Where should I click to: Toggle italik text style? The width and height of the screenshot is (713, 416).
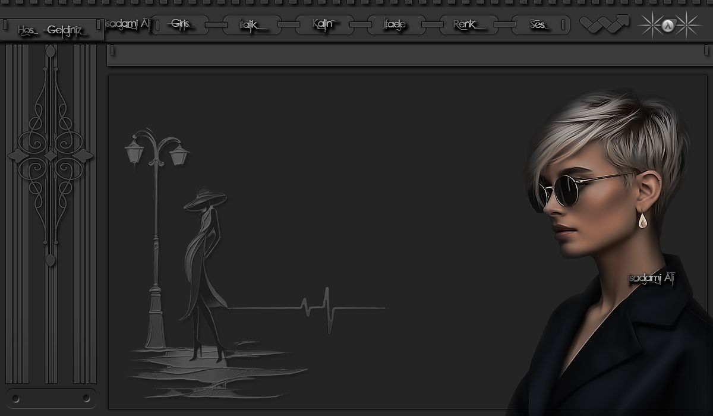[252, 25]
